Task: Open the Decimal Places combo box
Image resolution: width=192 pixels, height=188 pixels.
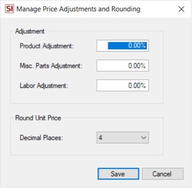Action: pos(123,138)
